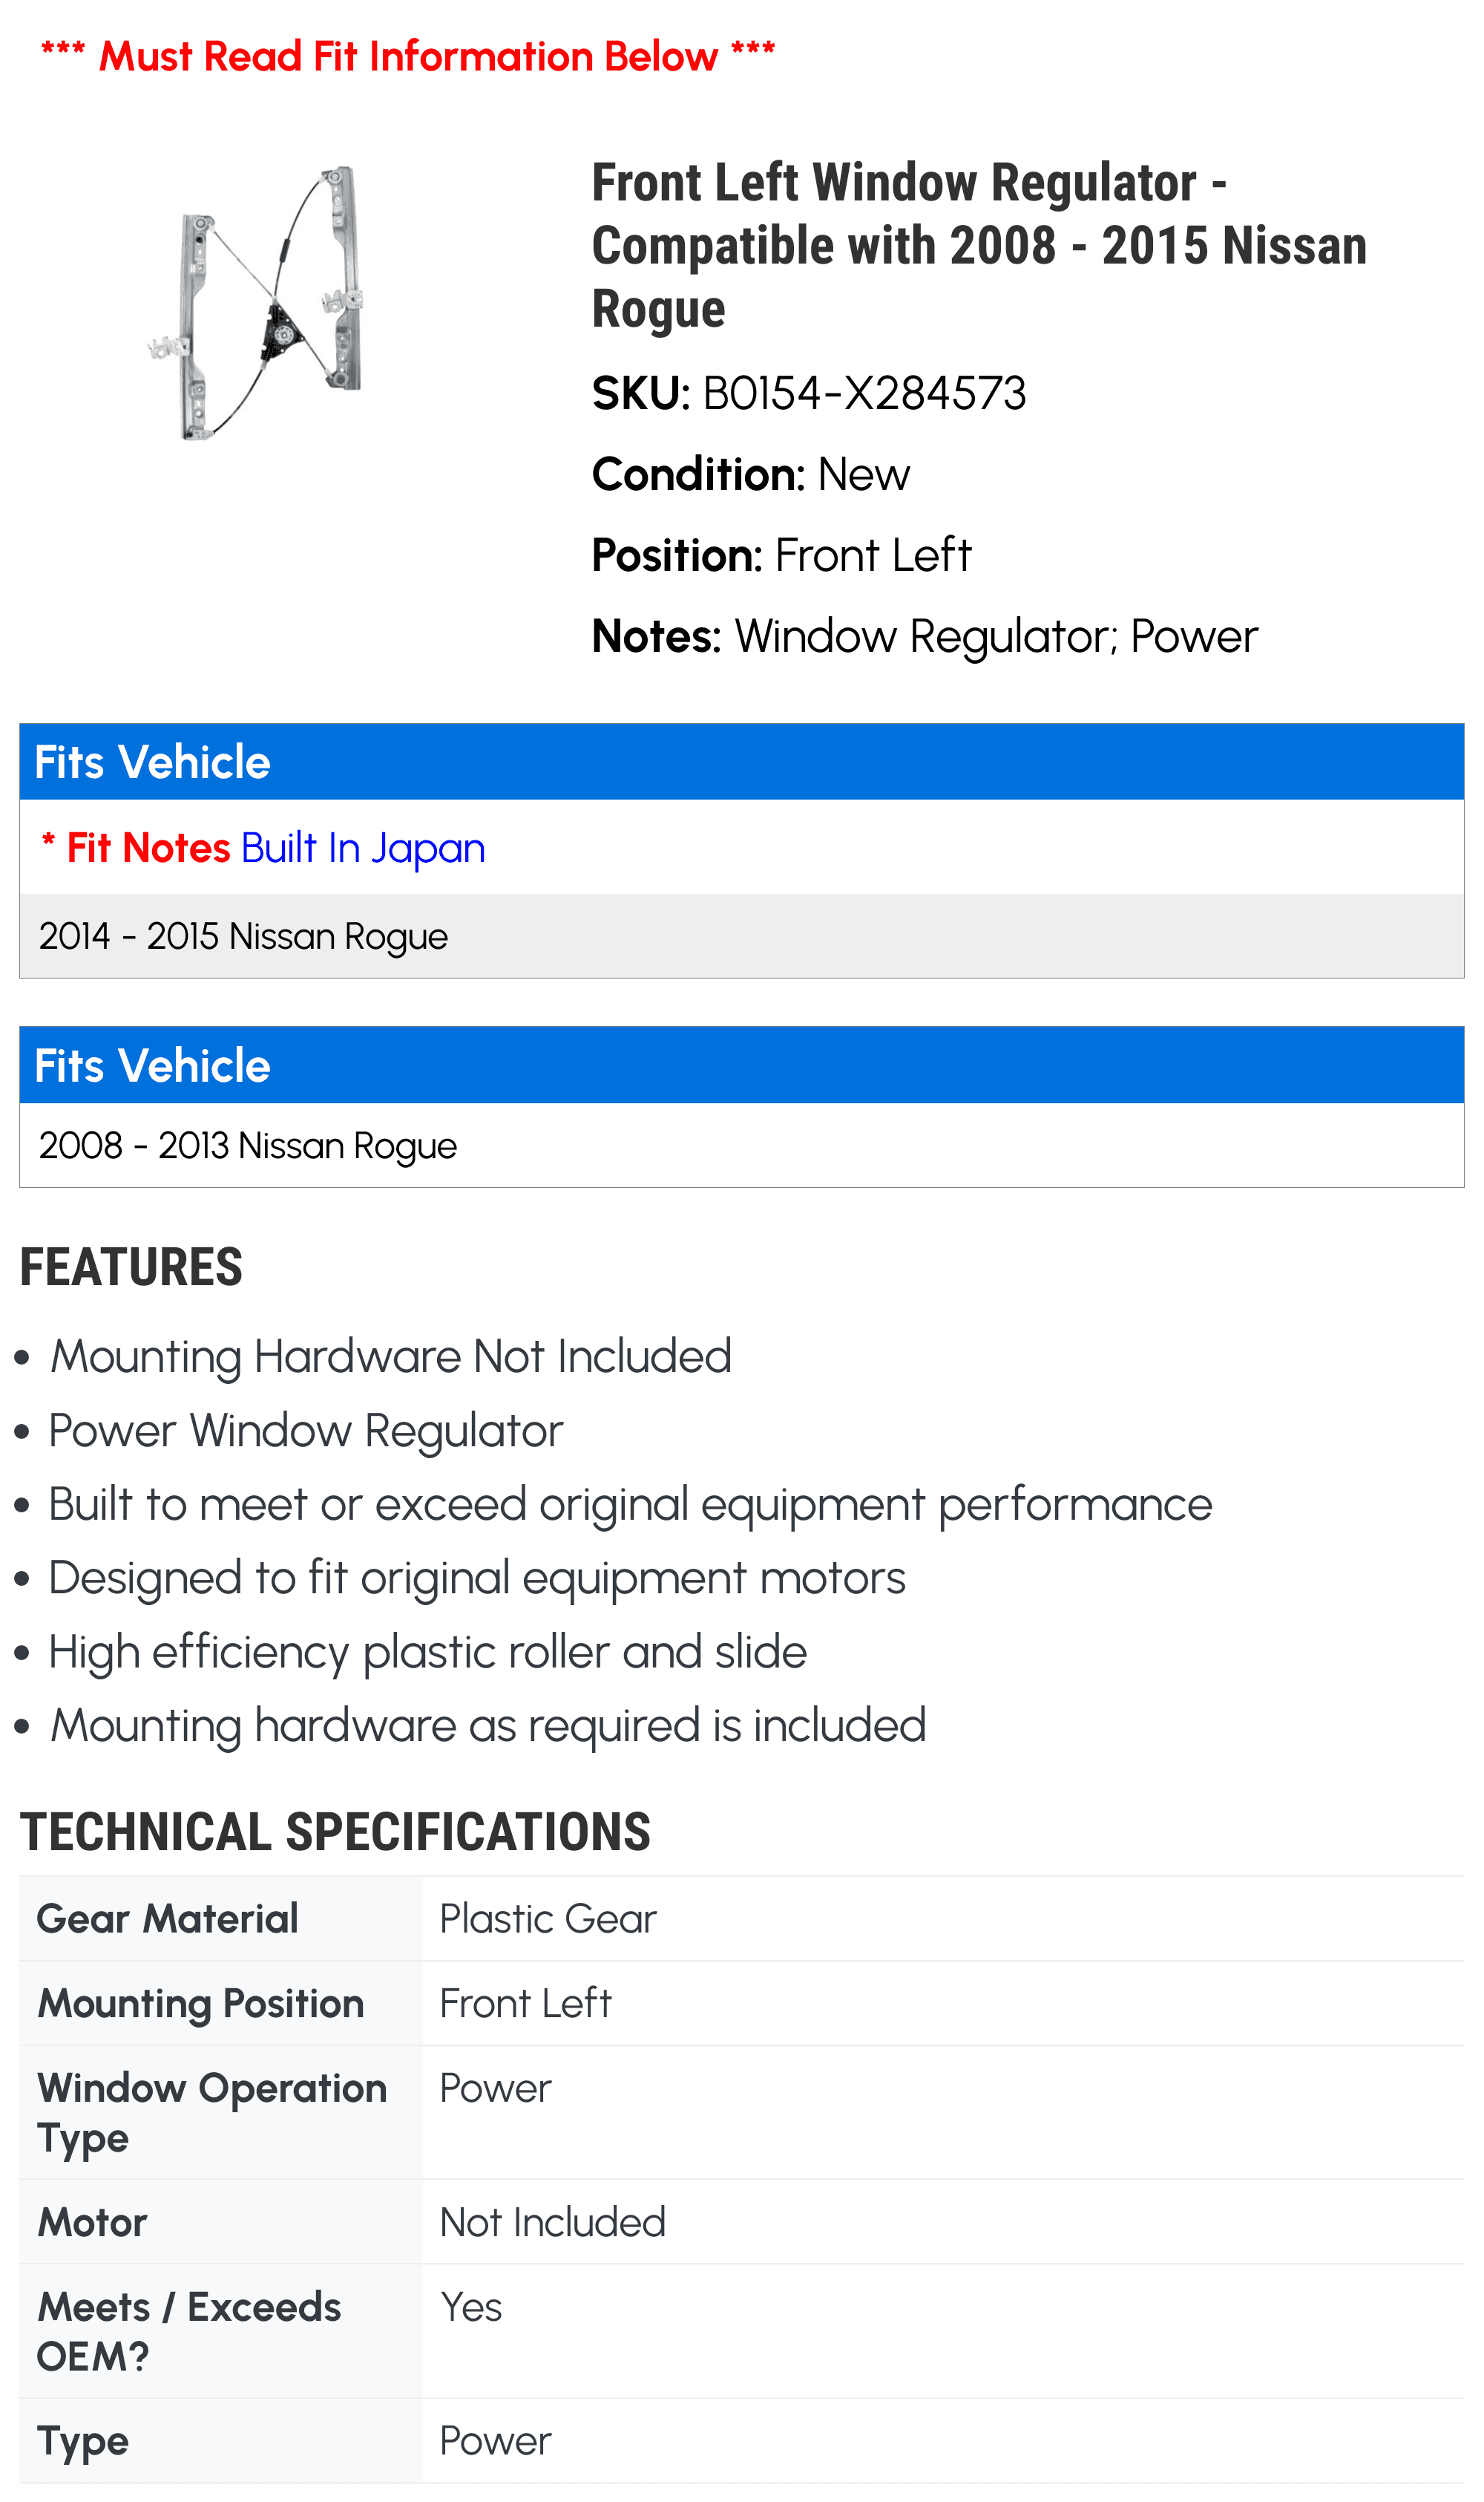Click the High efficiency plastic roller bullet
The image size is (1484, 2502).
[428, 1653]
